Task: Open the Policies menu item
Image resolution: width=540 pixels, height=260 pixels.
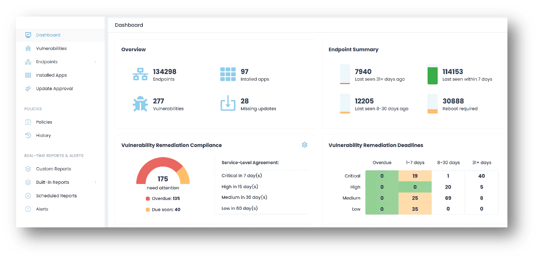Action: coord(44,122)
